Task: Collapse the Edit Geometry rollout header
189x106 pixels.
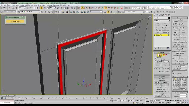Action: [x=180, y=18]
